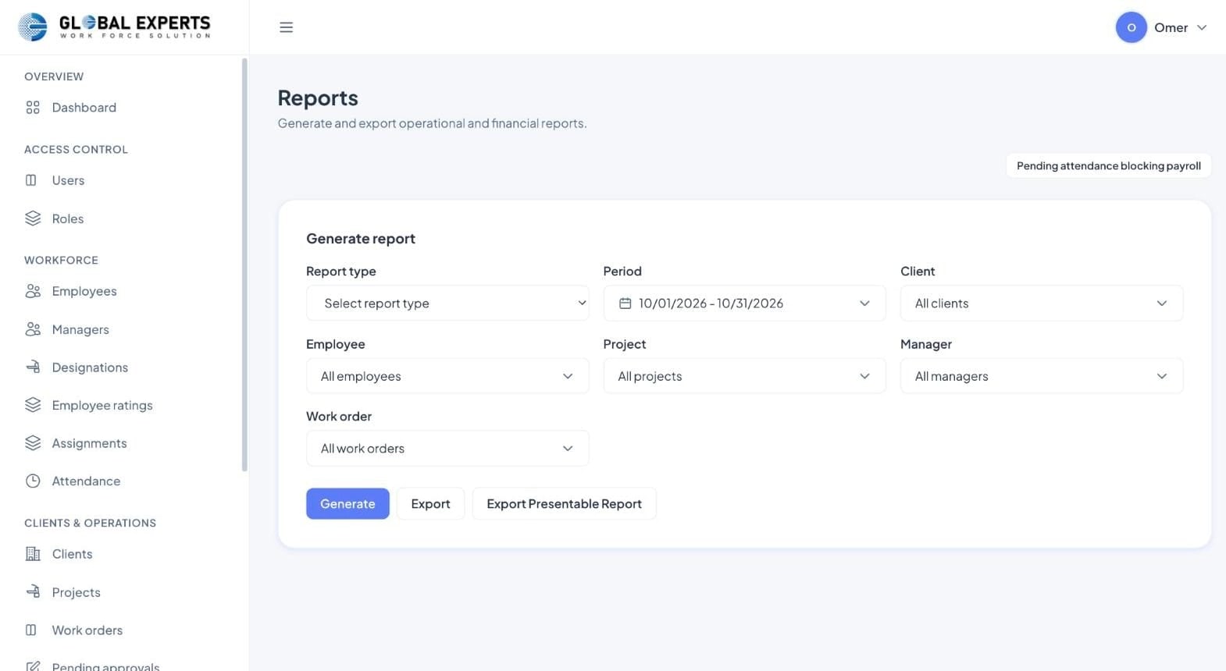Click the Roles layers icon

pos(33,218)
